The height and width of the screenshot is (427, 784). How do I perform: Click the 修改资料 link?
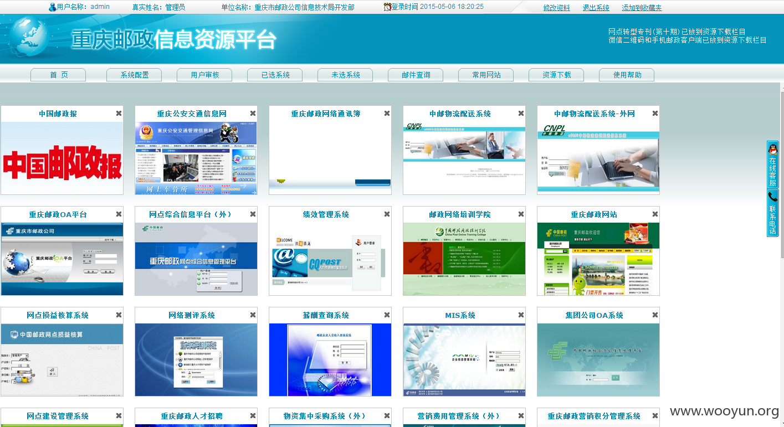(x=556, y=8)
